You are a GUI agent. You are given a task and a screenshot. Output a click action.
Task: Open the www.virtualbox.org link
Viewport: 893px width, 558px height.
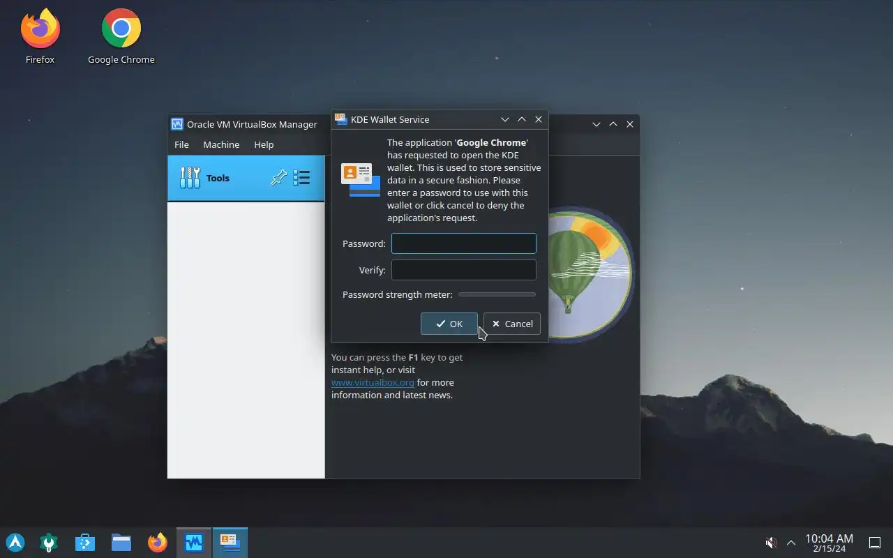373,382
